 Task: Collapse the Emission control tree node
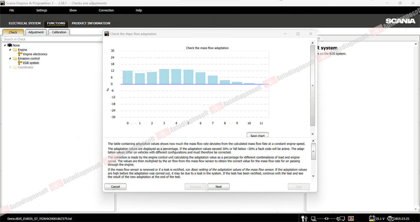10,58
